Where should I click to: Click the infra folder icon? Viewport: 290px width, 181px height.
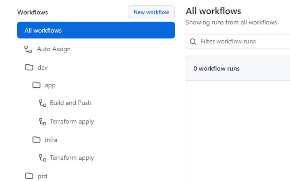tap(37, 140)
